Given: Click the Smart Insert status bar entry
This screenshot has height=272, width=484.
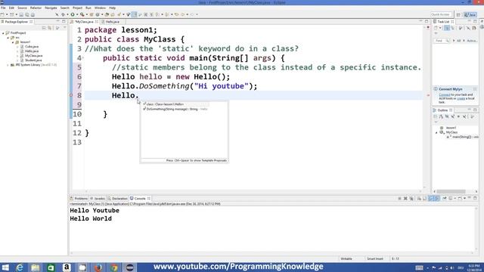Looking at the screenshot, I should tap(375, 258).
